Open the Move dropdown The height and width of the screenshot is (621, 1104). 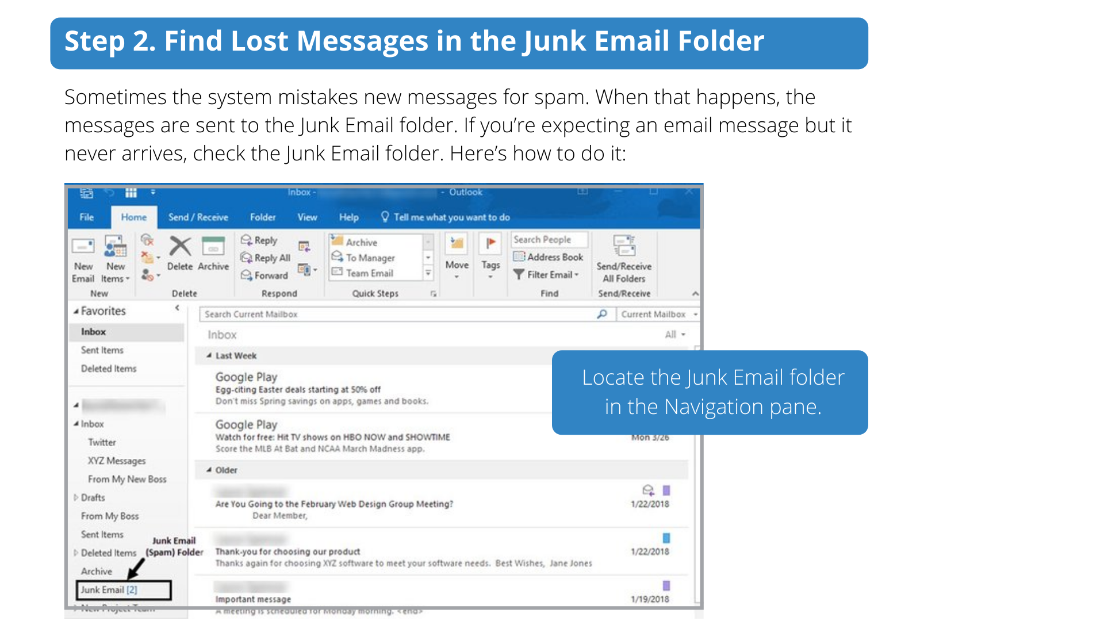(457, 277)
